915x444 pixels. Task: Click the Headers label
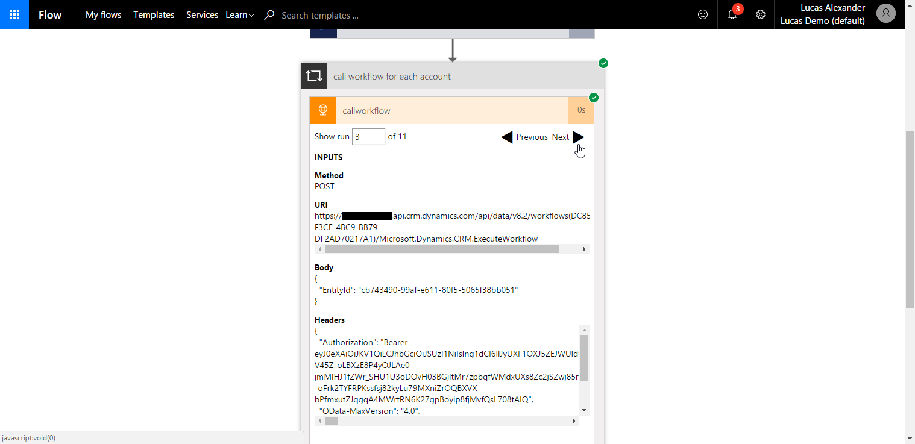[x=330, y=320]
